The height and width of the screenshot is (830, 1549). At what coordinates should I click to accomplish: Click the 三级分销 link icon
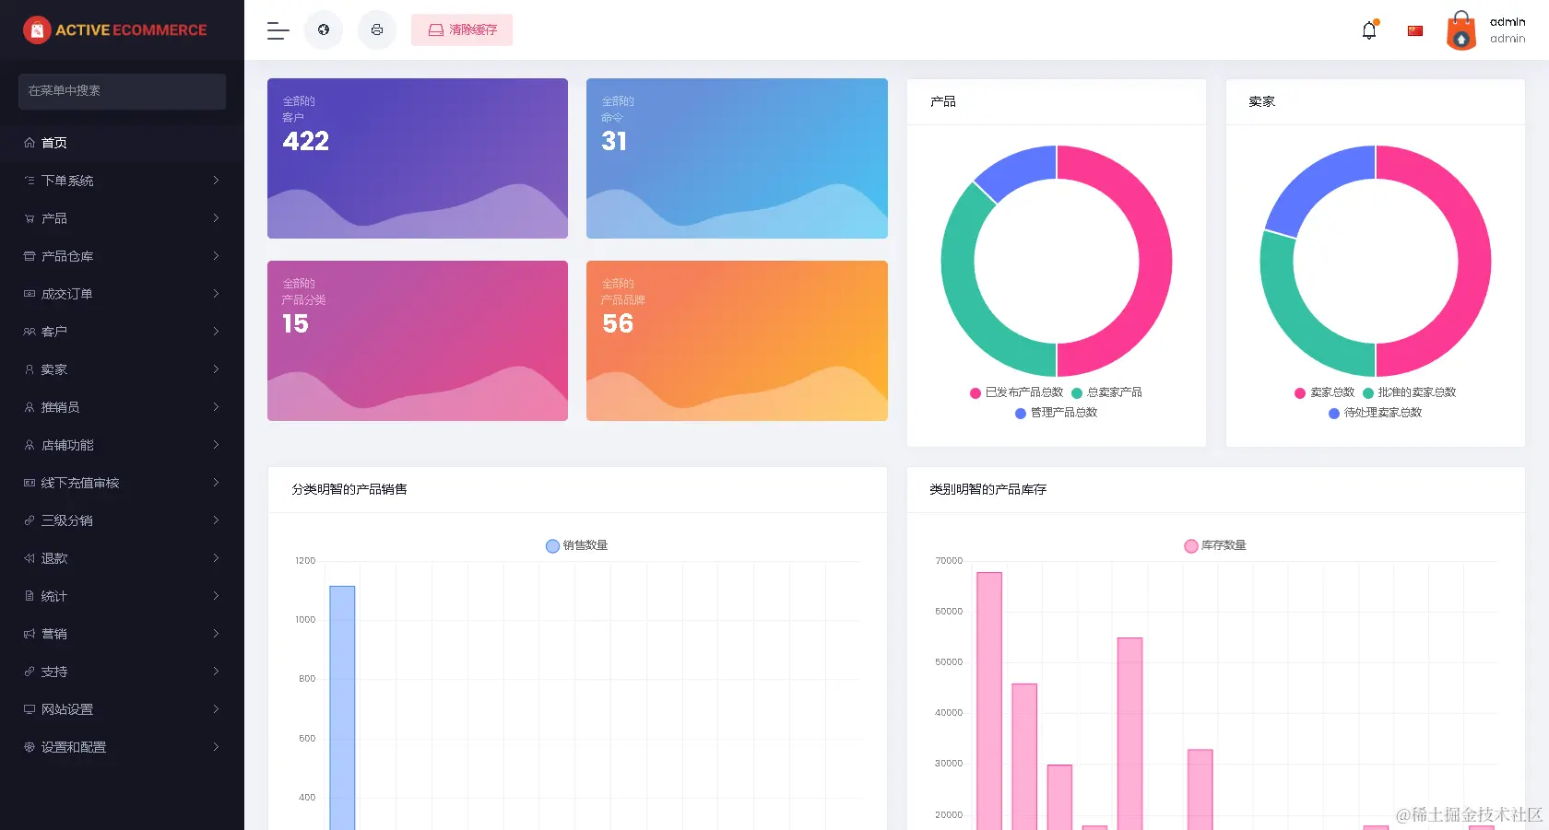click(x=30, y=520)
